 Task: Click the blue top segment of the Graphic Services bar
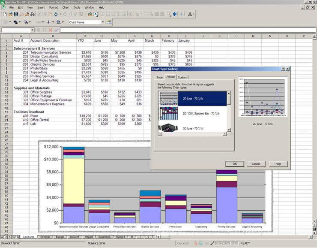point(150,193)
